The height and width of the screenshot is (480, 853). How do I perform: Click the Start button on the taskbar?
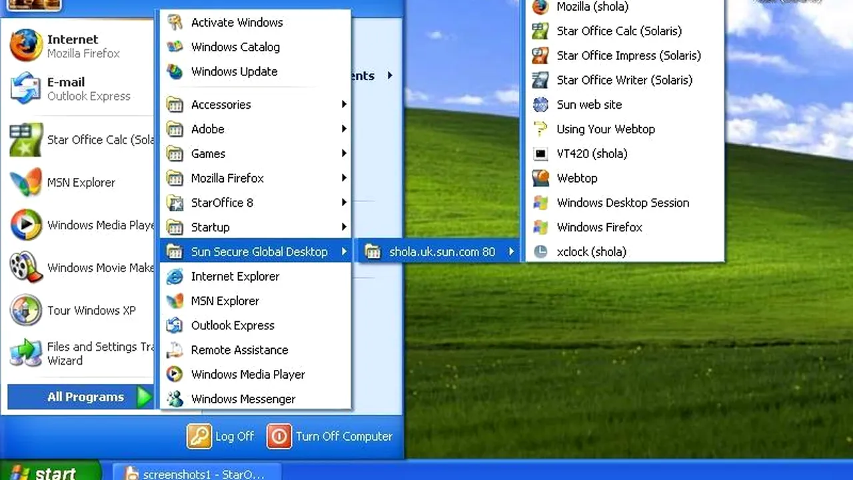(x=51, y=472)
